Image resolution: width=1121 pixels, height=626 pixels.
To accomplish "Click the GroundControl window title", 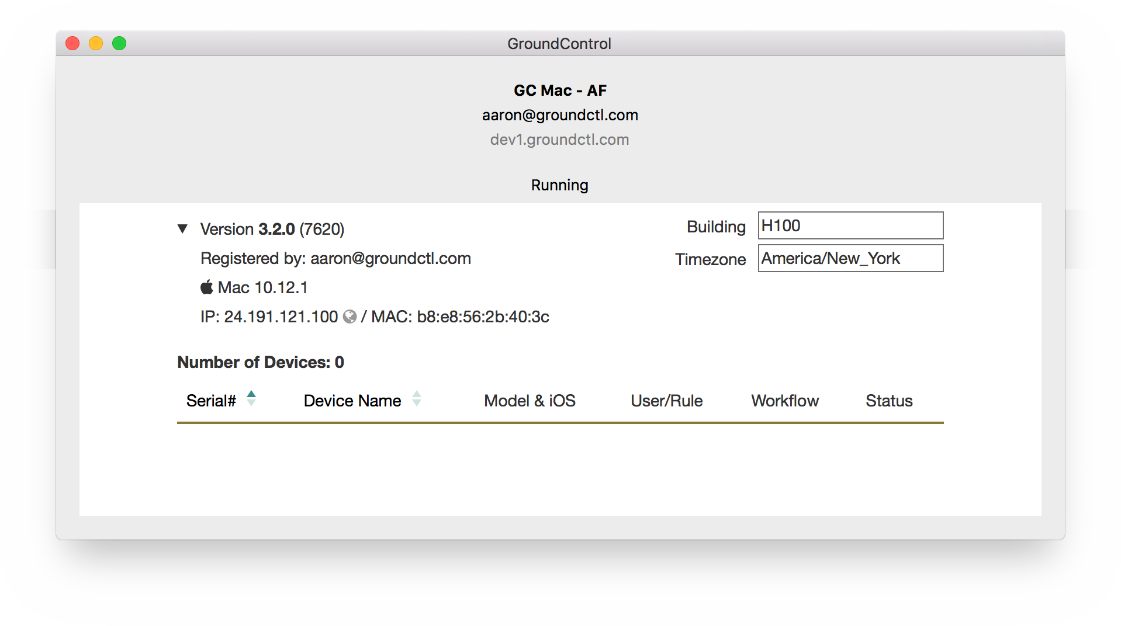I will (x=559, y=44).
